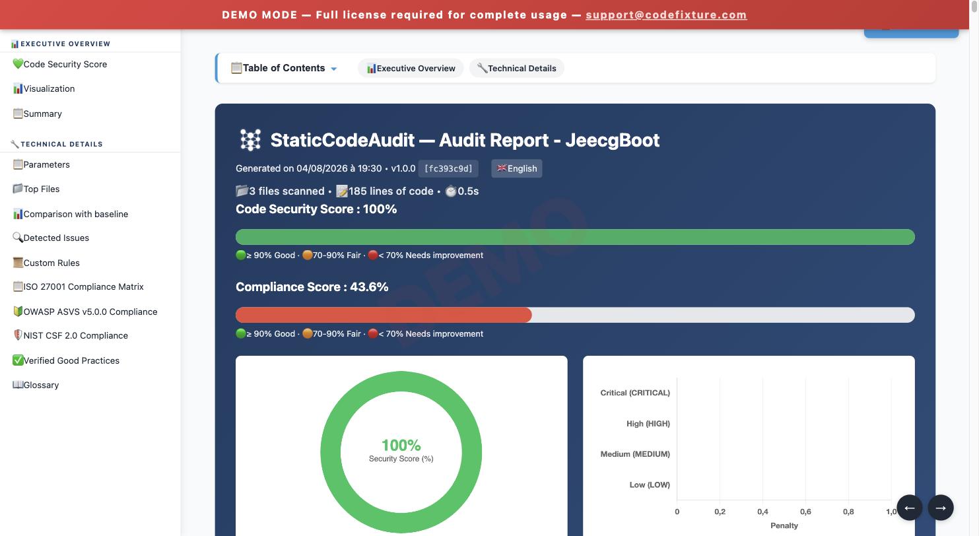The width and height of the screenshot is (979, 536).
Task: Click the green heart icon beside Code Security Score
Action: (18, 64)
